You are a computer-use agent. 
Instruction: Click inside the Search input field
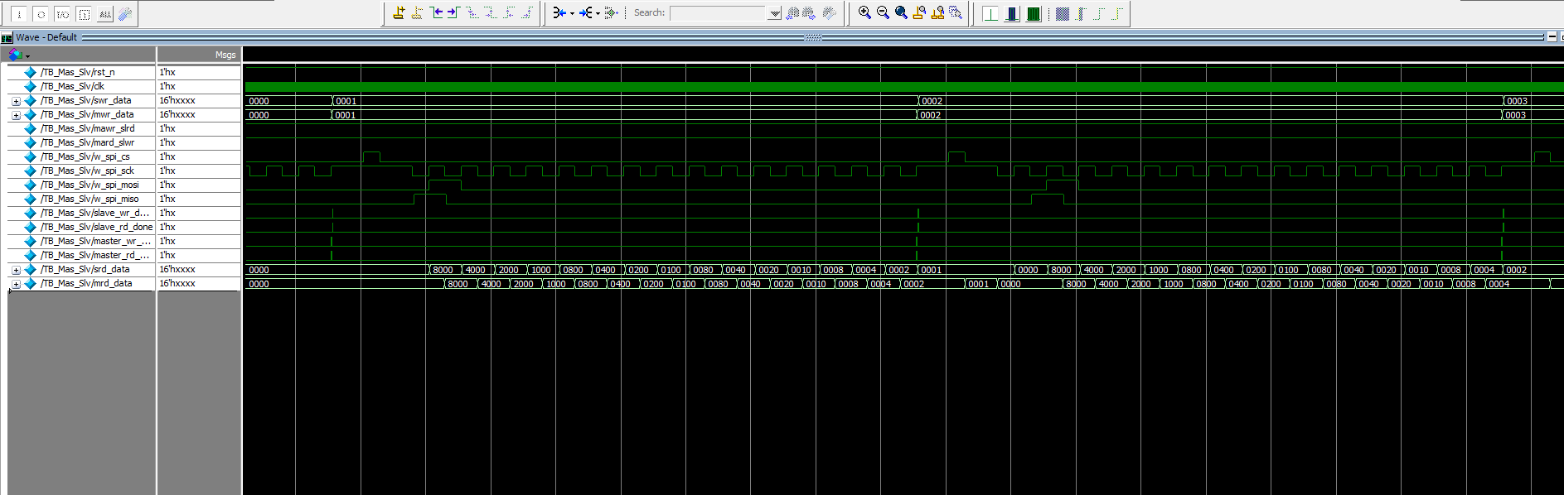[x=719, y=13]
